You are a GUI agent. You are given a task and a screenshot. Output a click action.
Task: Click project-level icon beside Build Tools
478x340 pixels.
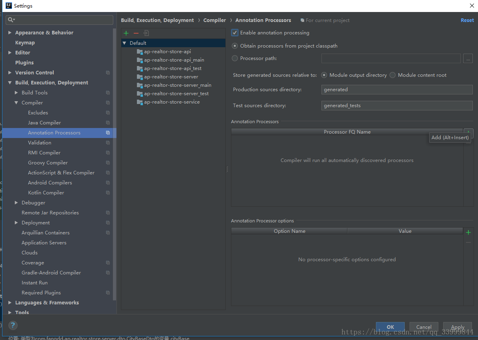(108, 93)
